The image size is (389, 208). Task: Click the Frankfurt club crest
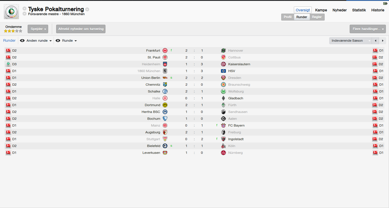coord(165,51)
